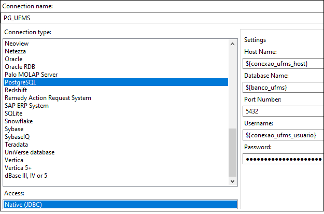Select the highlighted PostgreSQL connection type
Viewport: 324px width, 214px height.
(116, 82)
